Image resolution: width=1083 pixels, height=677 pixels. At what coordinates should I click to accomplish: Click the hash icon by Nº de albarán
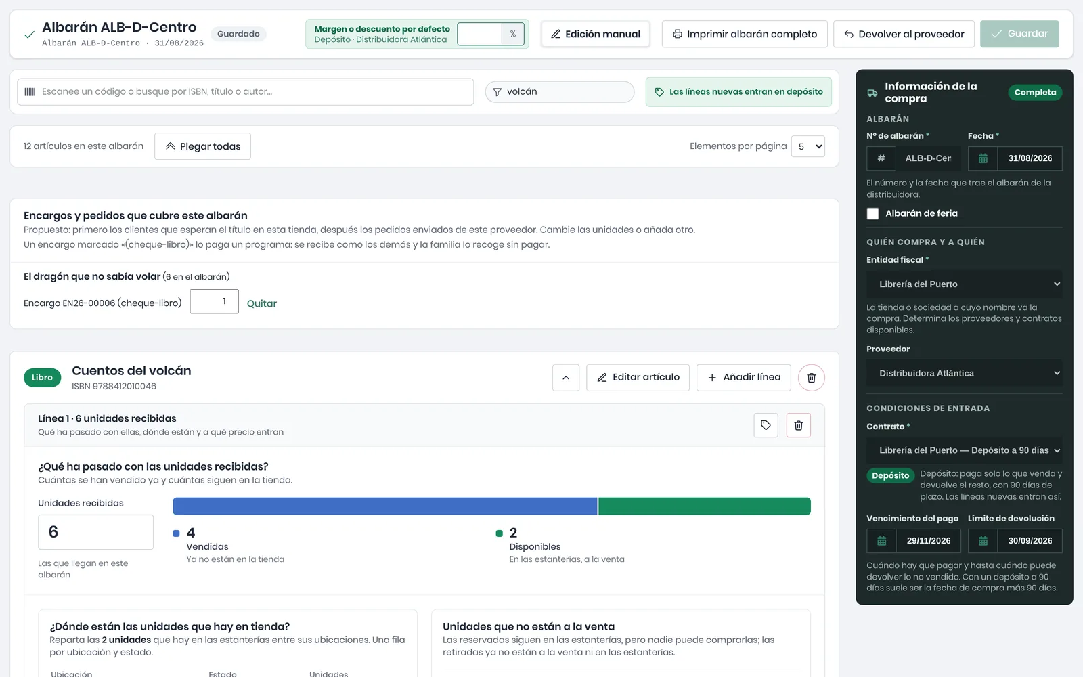pyautogui.click(x=881, y=158)
